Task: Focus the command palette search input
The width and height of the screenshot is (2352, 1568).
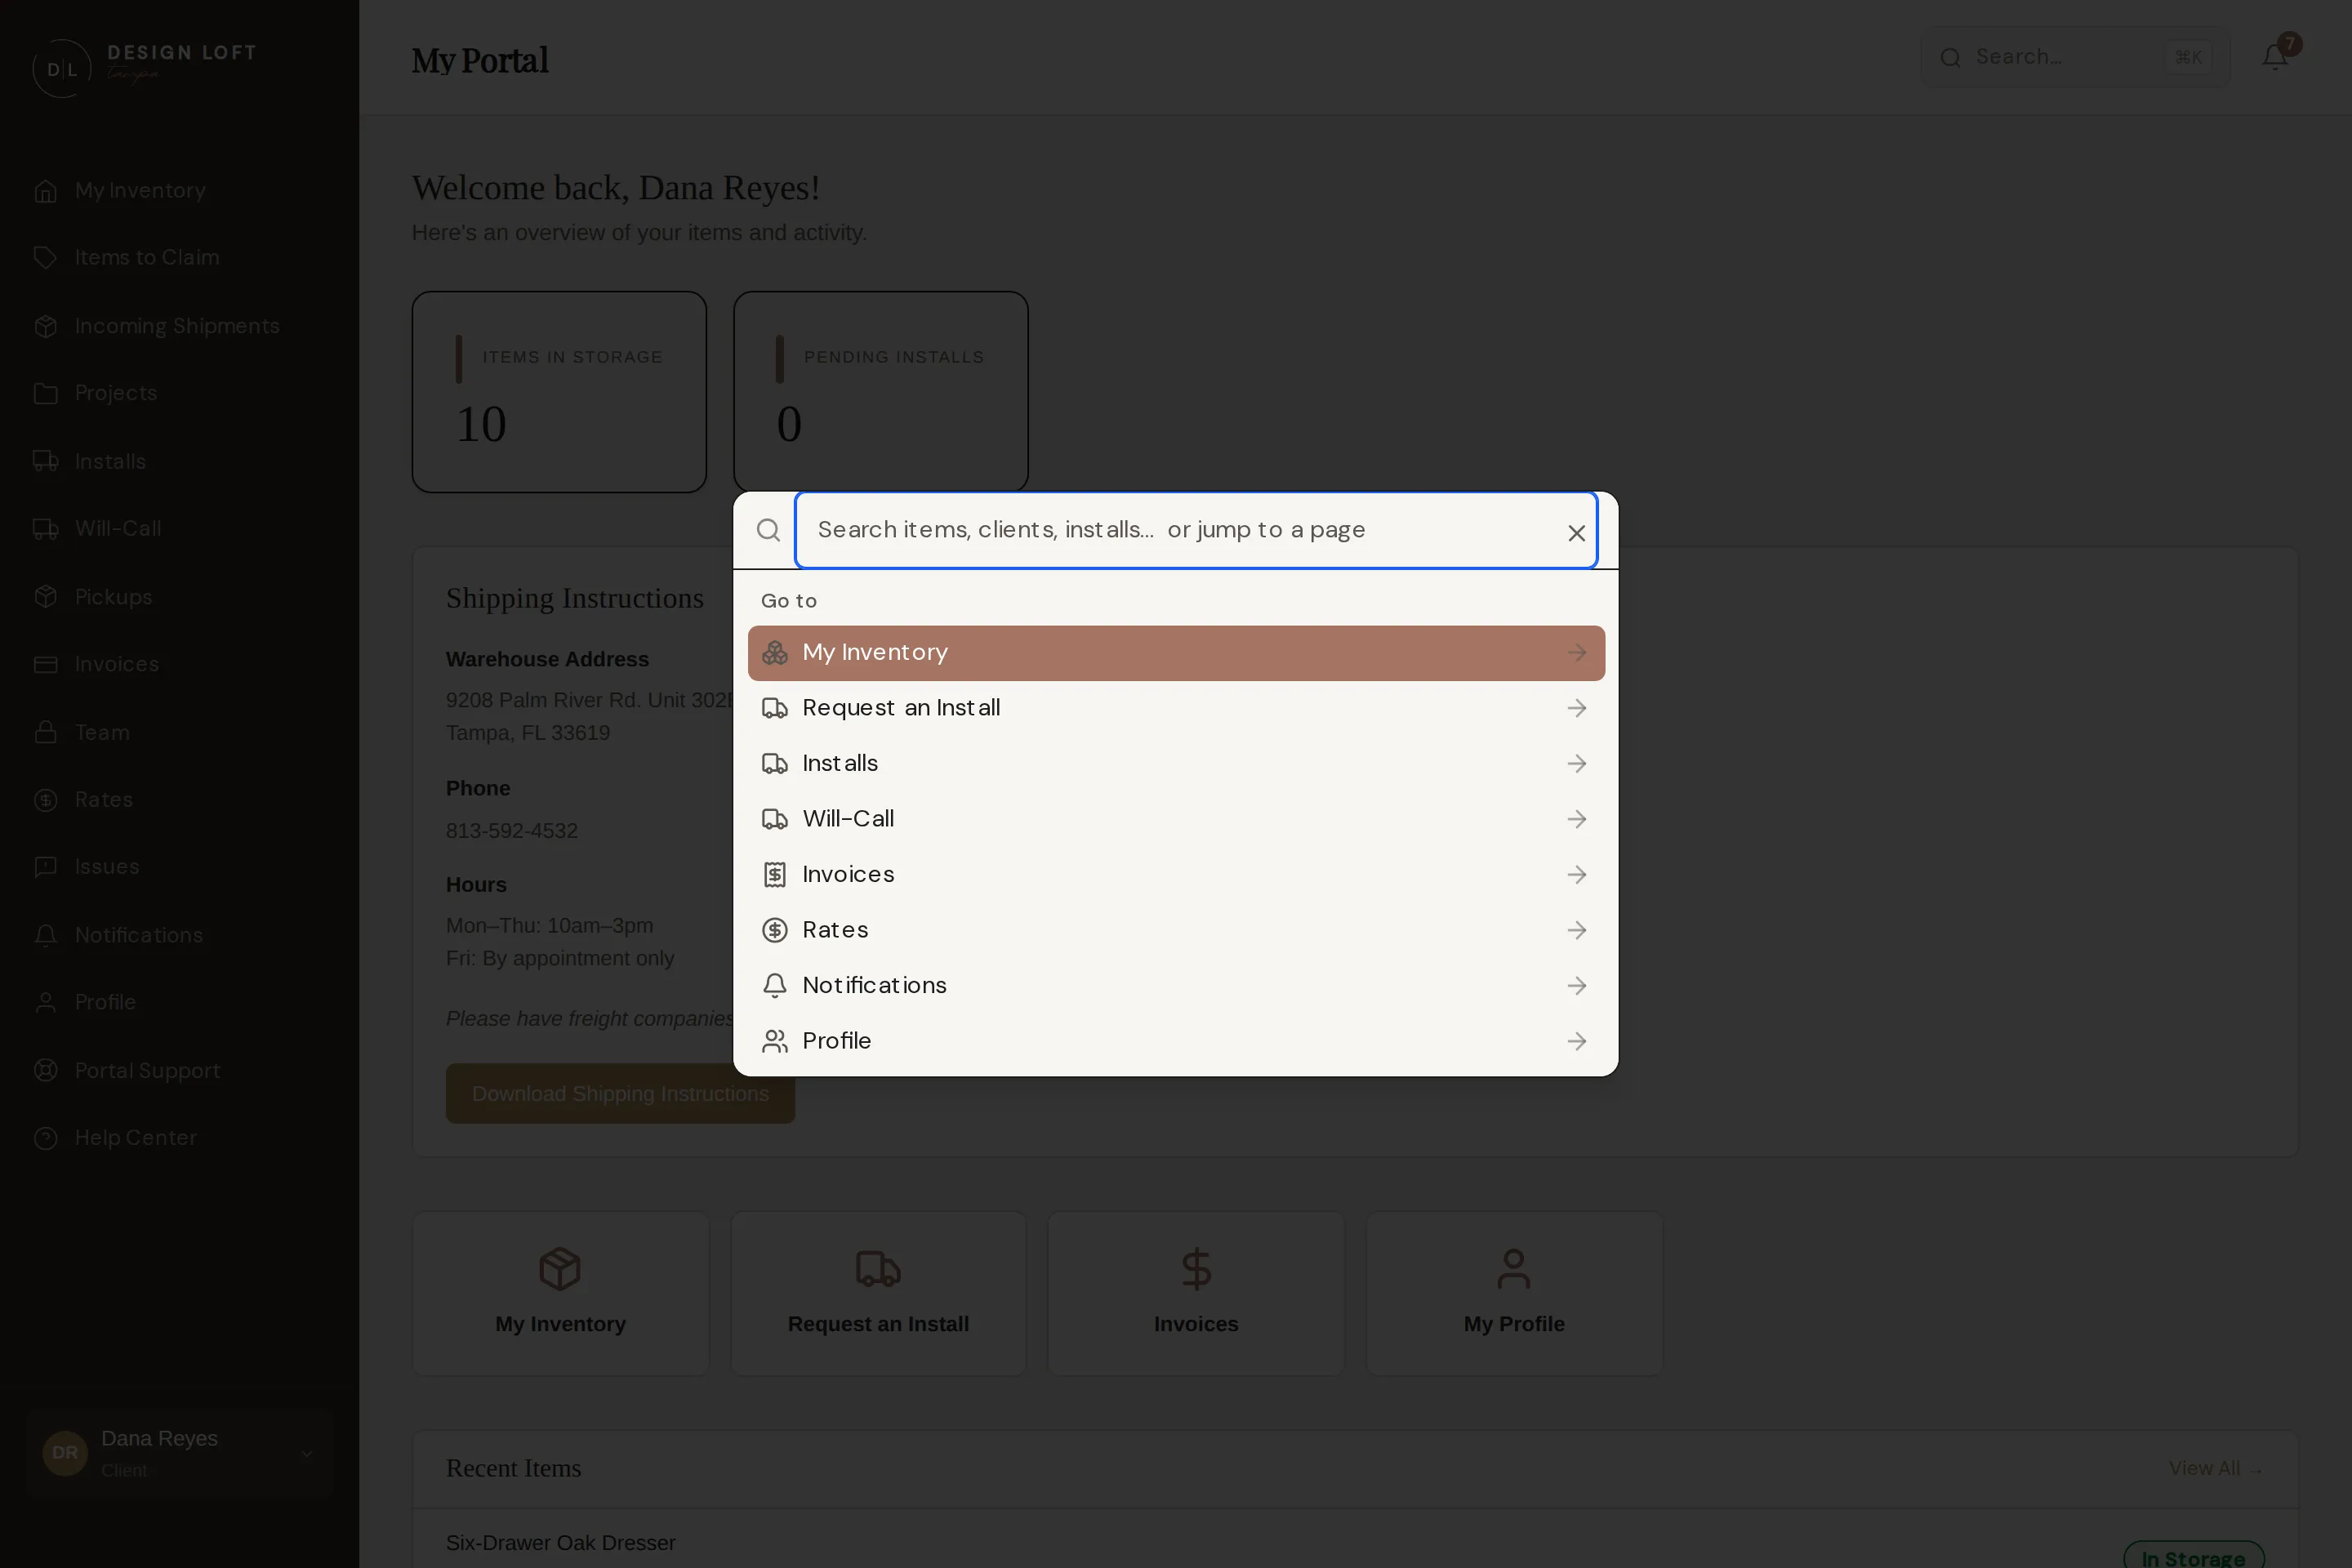Action: pyautogui.click(x=1195, y=530)
